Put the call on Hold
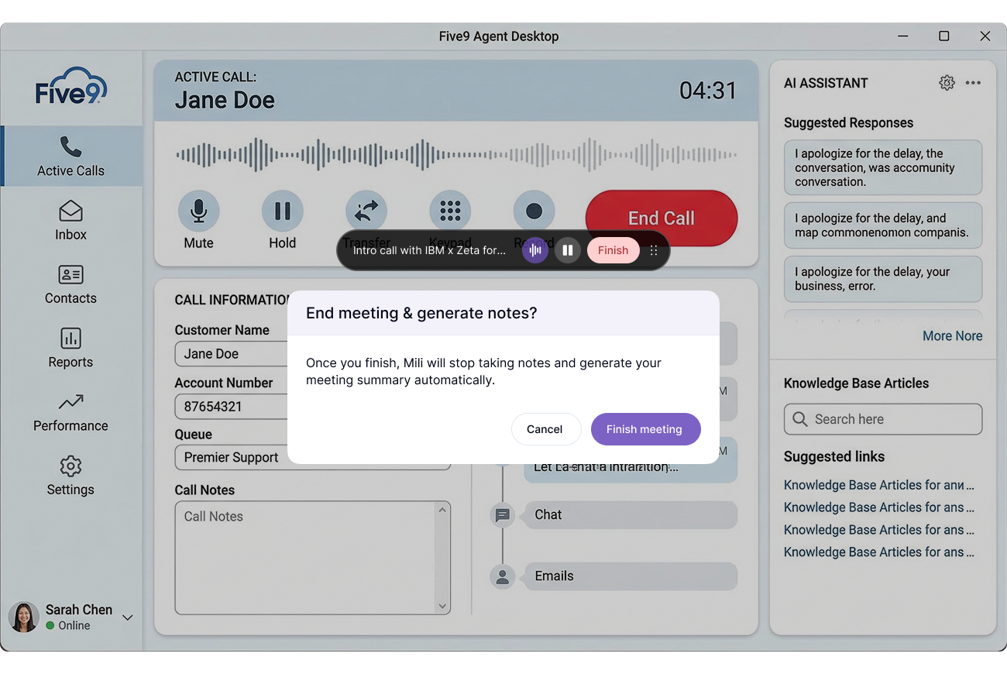 (282, 211)
